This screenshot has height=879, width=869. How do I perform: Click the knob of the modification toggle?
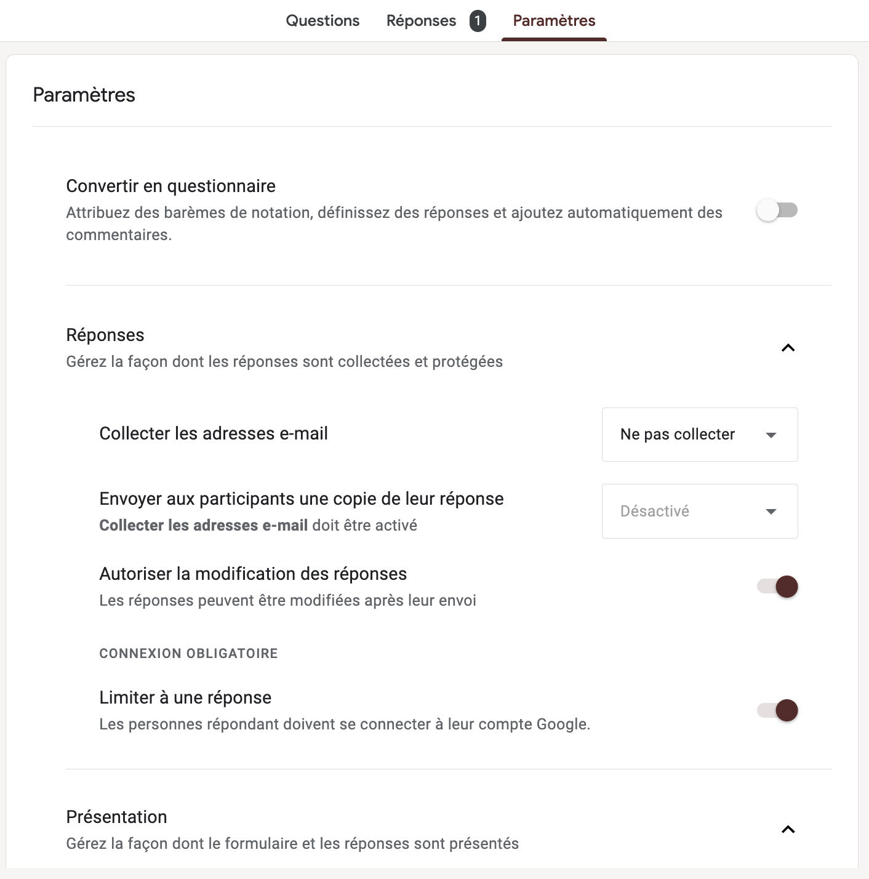point(786,587)
